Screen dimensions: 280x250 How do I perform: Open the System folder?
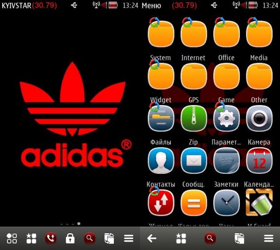tap(161, 34)
